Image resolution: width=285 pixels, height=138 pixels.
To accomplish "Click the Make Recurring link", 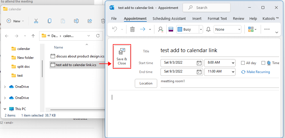I will tap(258, 72).
